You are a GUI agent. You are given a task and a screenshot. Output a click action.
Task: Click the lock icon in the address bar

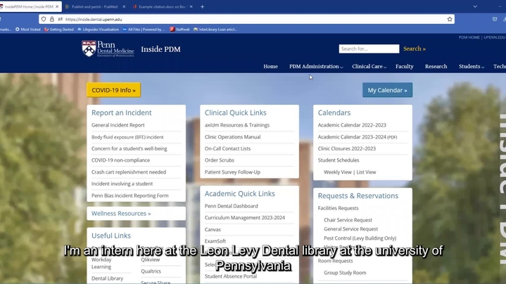51,19
